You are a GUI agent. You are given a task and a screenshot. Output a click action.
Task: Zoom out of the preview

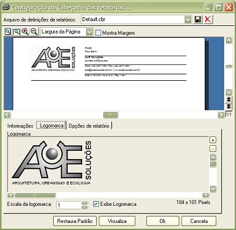click(34, 32)
